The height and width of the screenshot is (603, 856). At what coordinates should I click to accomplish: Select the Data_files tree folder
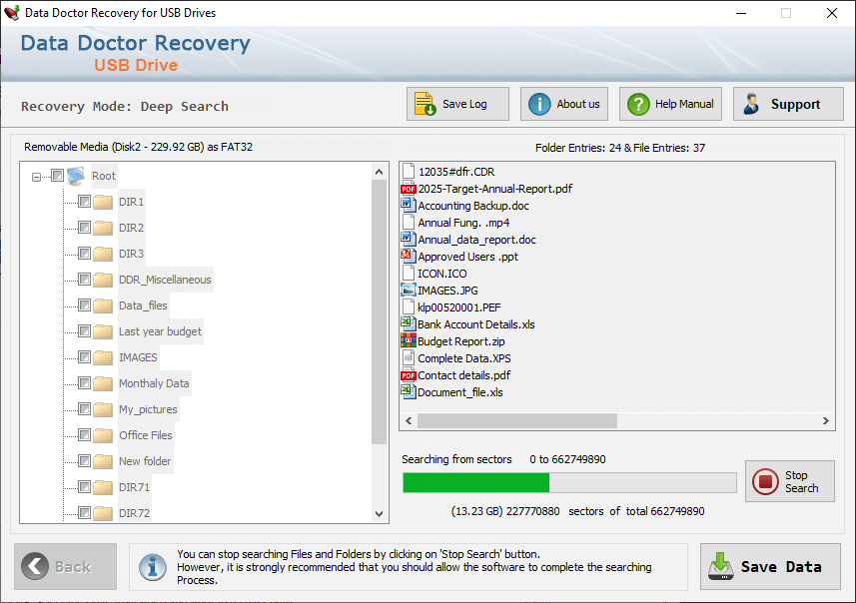click(x=143, y=305)
